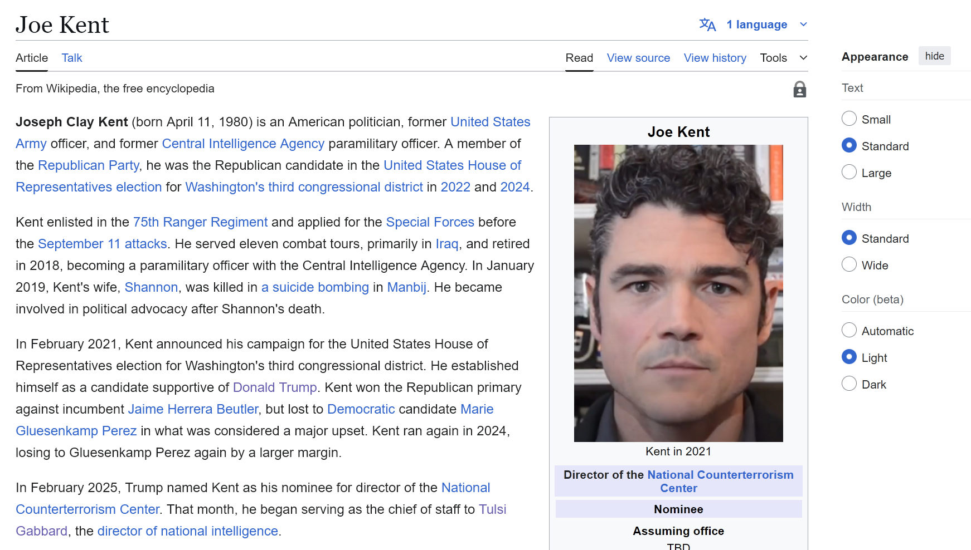Follow director of national intelligence link
This screenshot has width=971, height=550.
tap(187, 531)
